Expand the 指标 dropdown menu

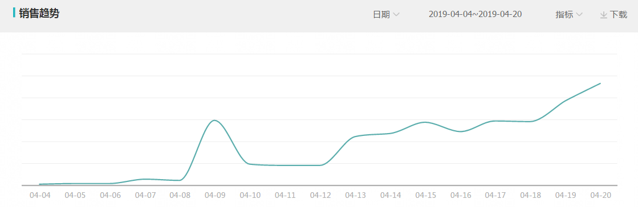pos(569,15)
